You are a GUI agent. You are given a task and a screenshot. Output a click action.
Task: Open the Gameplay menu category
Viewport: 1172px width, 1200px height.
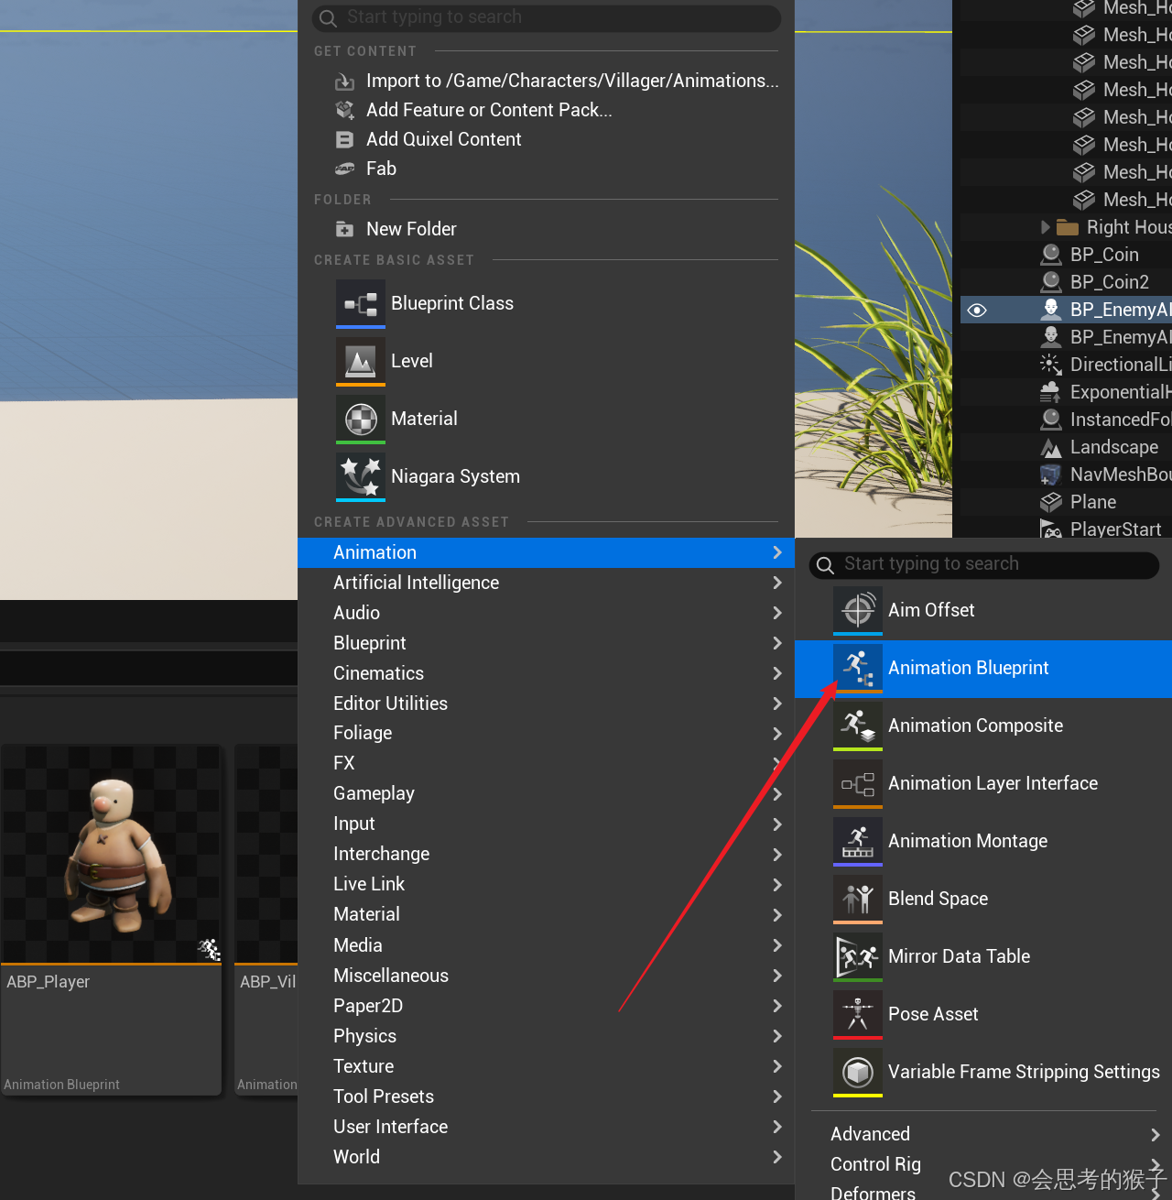pyautogui.click(x=546, y=793)
